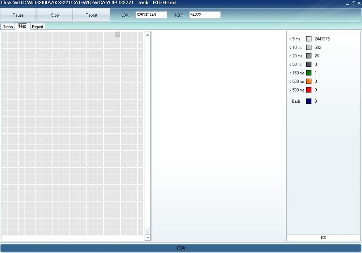This screenshot has width=362, height=253.
Task: Minimize the scan window
Action: click(x=348, y=4)
